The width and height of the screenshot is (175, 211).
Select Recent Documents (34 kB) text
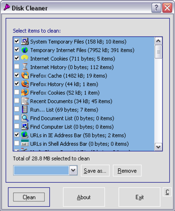click(x=71, y=101)
